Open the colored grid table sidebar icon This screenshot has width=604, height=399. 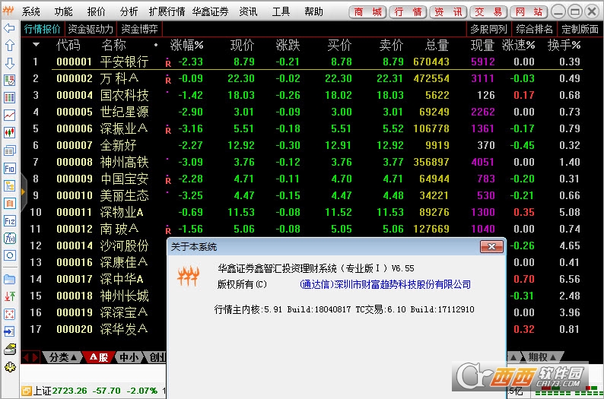click(x=9, y=97)
